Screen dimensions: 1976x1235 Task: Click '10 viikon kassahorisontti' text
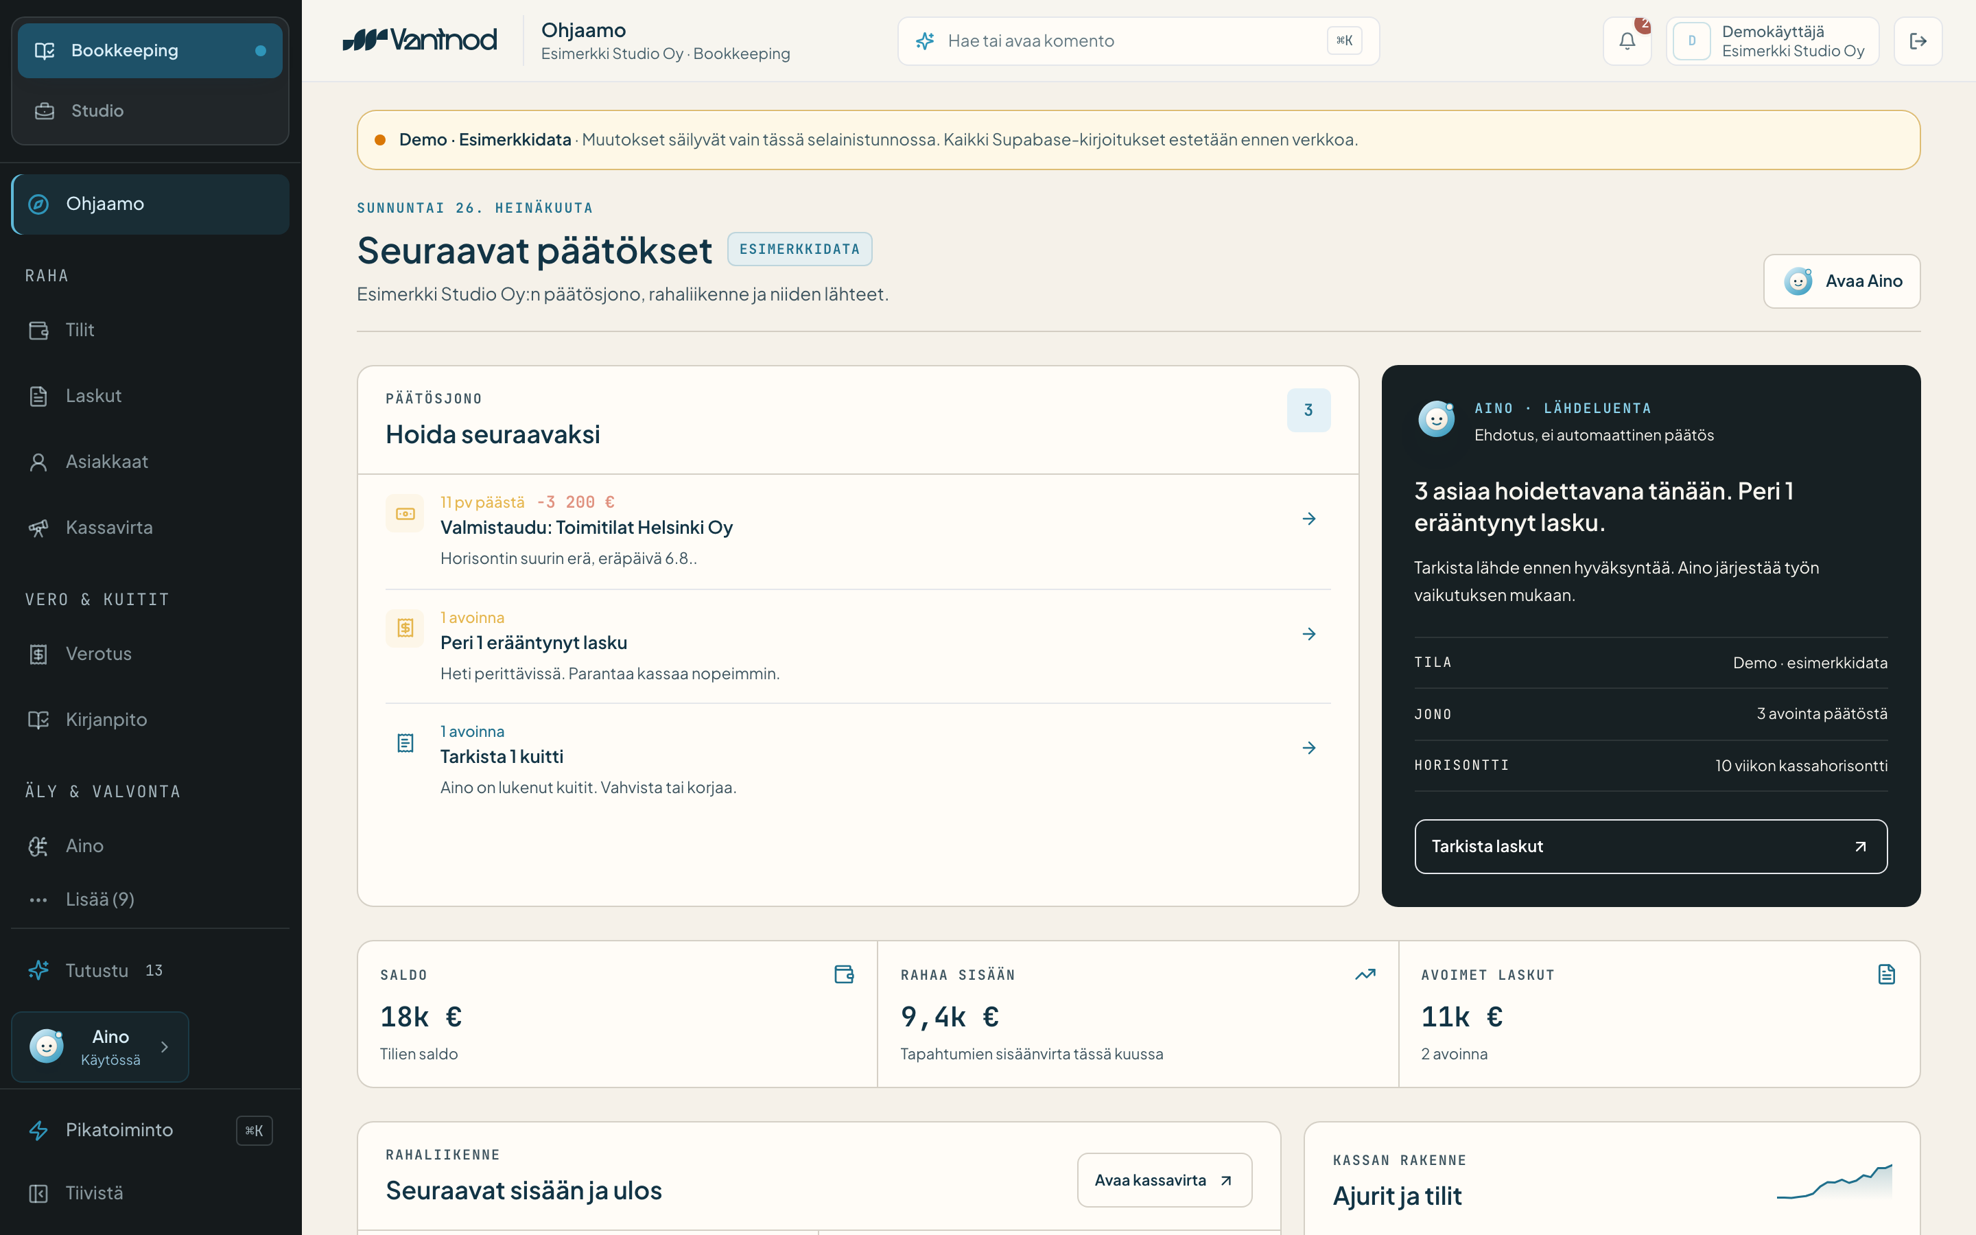(x=1801, y=765)
